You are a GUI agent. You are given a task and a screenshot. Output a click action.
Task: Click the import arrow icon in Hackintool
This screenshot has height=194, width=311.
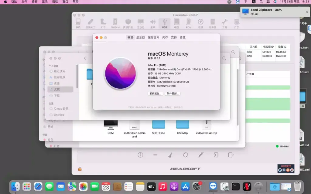point(216,155)
